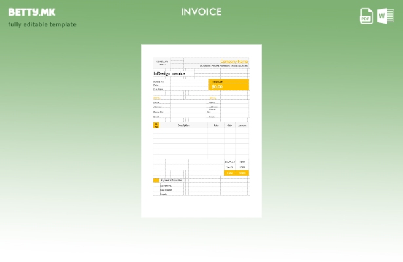The width and height of the screenshot is (403, 262).
Task: Click the BETTY.MK logo
Action: (31, 12)
